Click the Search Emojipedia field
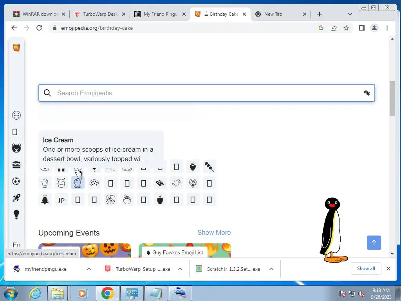Screen dimensions: 401x301 tap(207, 93)
